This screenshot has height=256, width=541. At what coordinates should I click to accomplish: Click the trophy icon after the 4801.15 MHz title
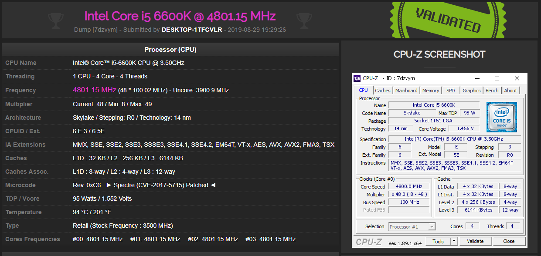pyautogui.click(x=304, y=20)
